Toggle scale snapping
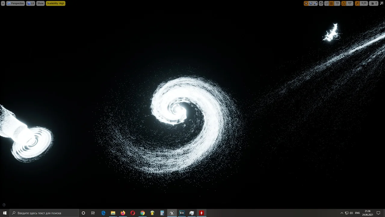This screenshot has width=385, height=217. click(357, 3)
